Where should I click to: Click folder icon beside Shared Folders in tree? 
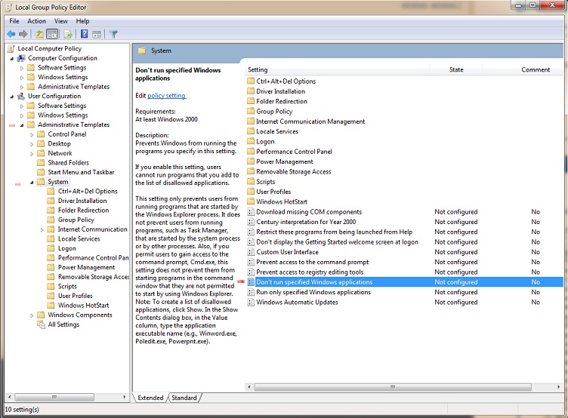pos(41,163)
